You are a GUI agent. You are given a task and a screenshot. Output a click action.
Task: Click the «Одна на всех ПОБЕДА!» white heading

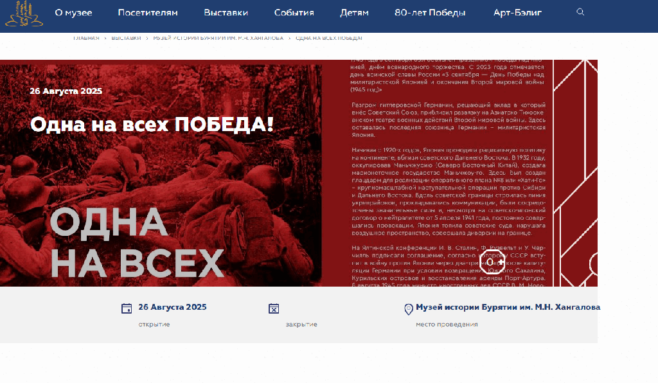tap(152, 124)
